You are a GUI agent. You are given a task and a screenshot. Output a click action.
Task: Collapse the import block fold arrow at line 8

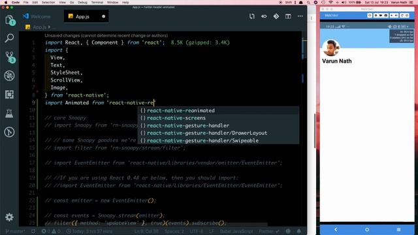38,91
